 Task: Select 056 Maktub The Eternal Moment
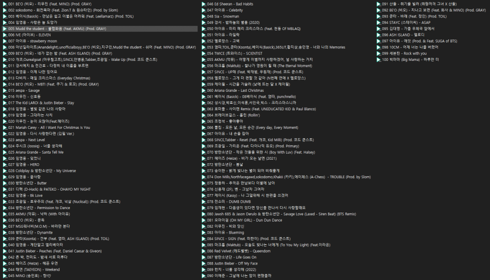[x=259, y=66]
